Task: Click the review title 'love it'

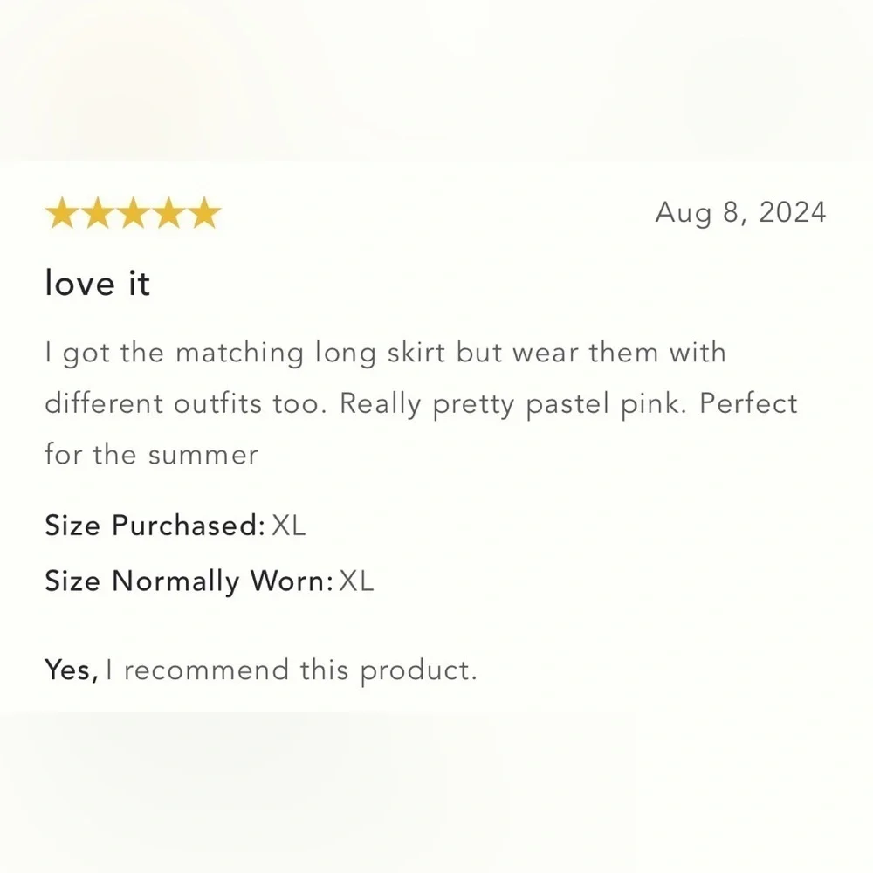Action: pos(97,284)
